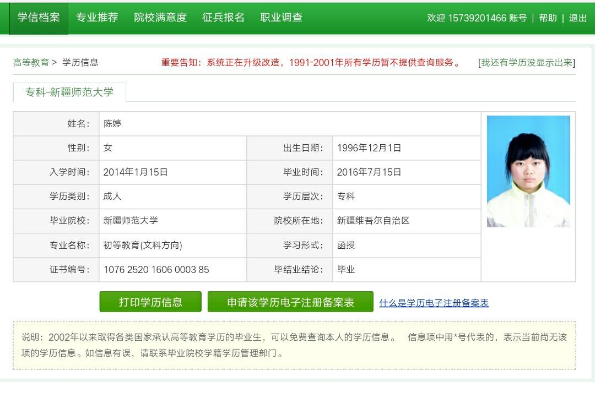Screen dimensions: 595x393
Task: Click the 成人 education type value
Action: click(112, 197)
